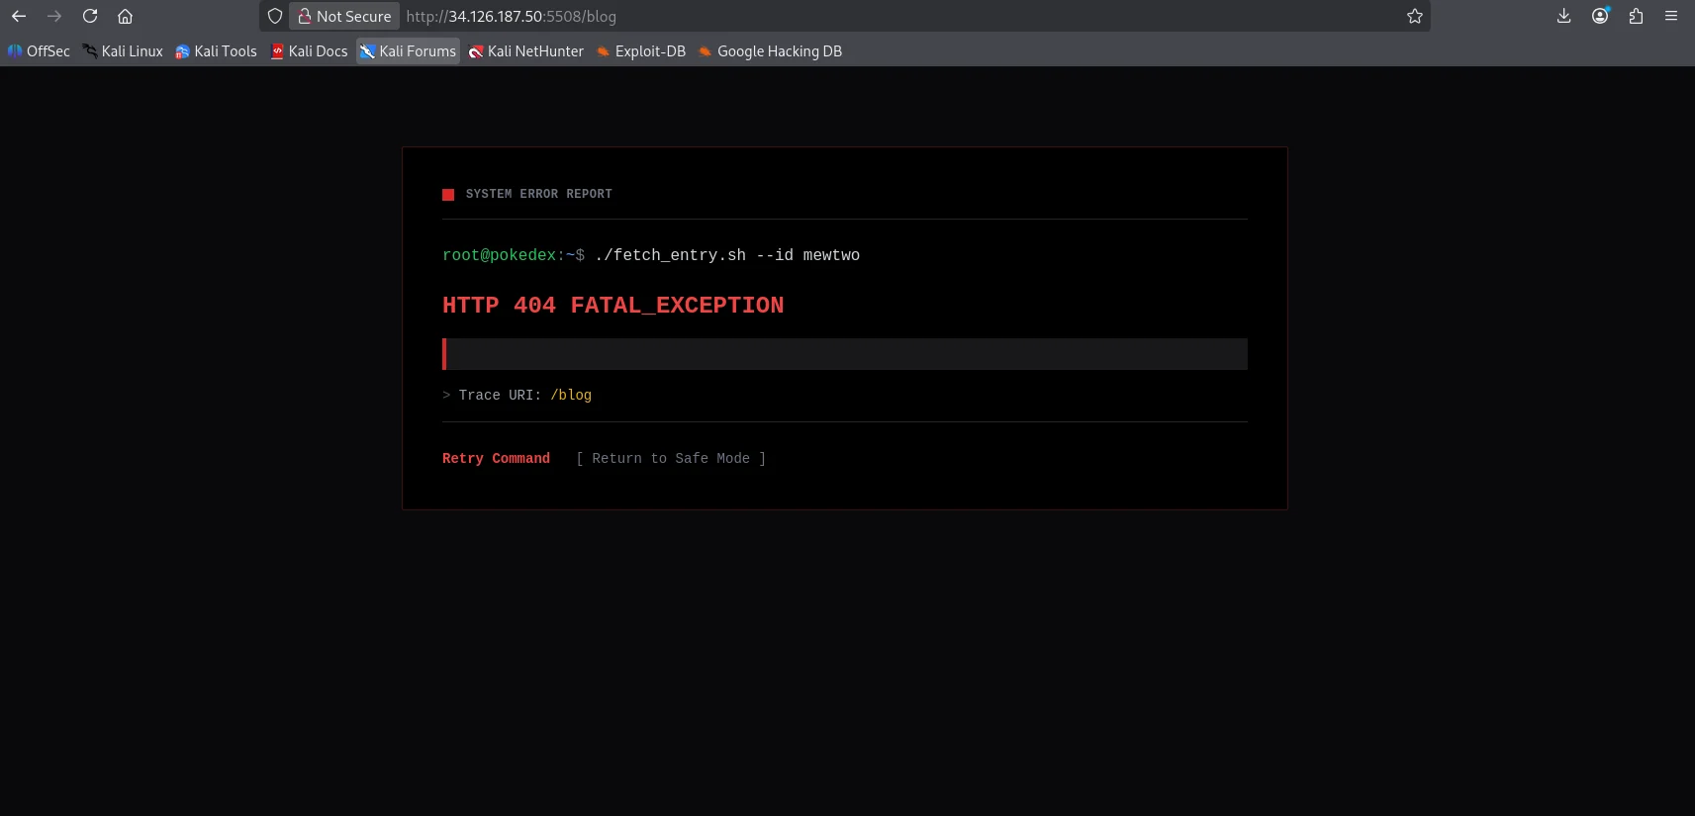Click the Not Secure connection indicator

click(x=344, y=16)
